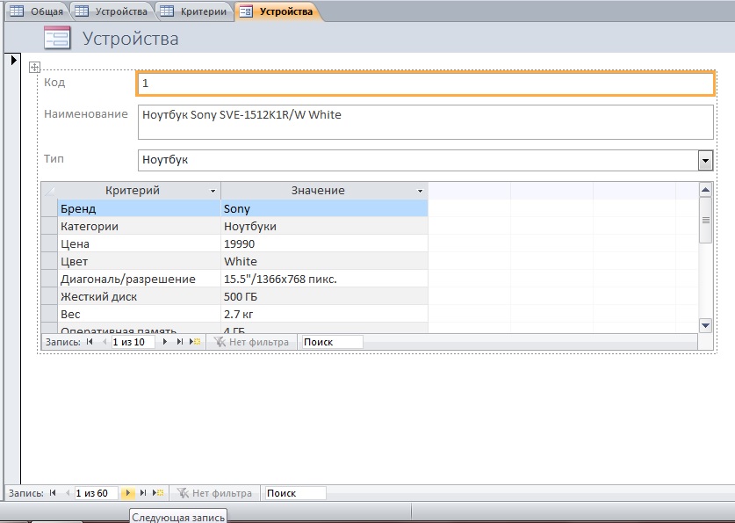Viewport: 735px width, 523px height.
Task: Select the Вес row using its row selector
Action: [x=49, y=314]
